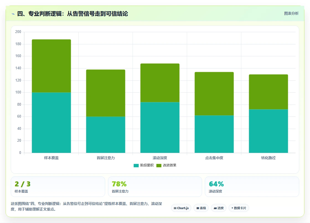The height and width of the screenshot is (223, 310).
Task: Click the 表格 tag chip
Action: point(201,208)
